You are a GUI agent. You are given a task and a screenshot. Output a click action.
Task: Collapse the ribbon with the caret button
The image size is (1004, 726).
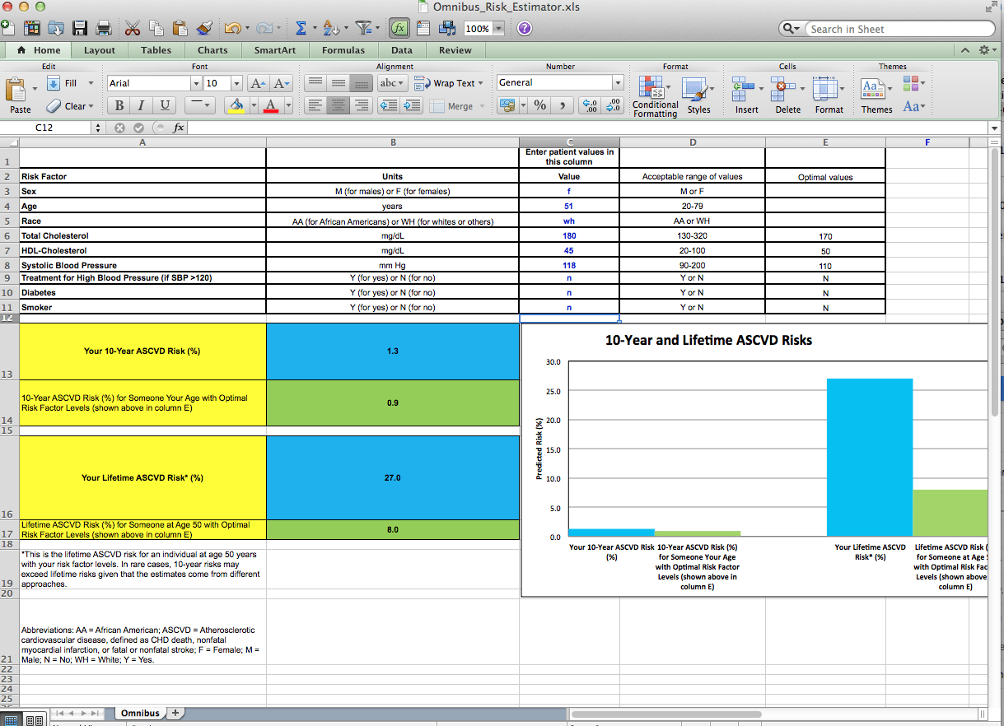(x=965, y=50)
